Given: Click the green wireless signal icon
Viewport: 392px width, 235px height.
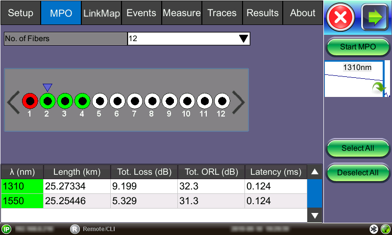Looking at the screenshot, I should [x=385, y=229].
